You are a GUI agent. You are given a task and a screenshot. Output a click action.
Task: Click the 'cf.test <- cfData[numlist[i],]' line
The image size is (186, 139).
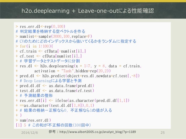tap(49, 56)
